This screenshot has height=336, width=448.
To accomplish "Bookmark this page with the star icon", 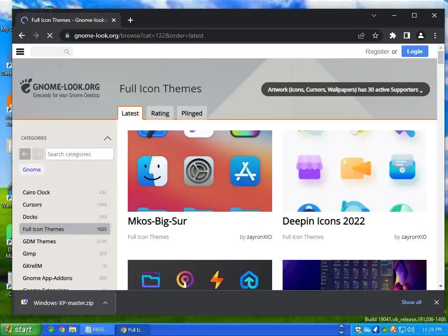I will (375, 35).
